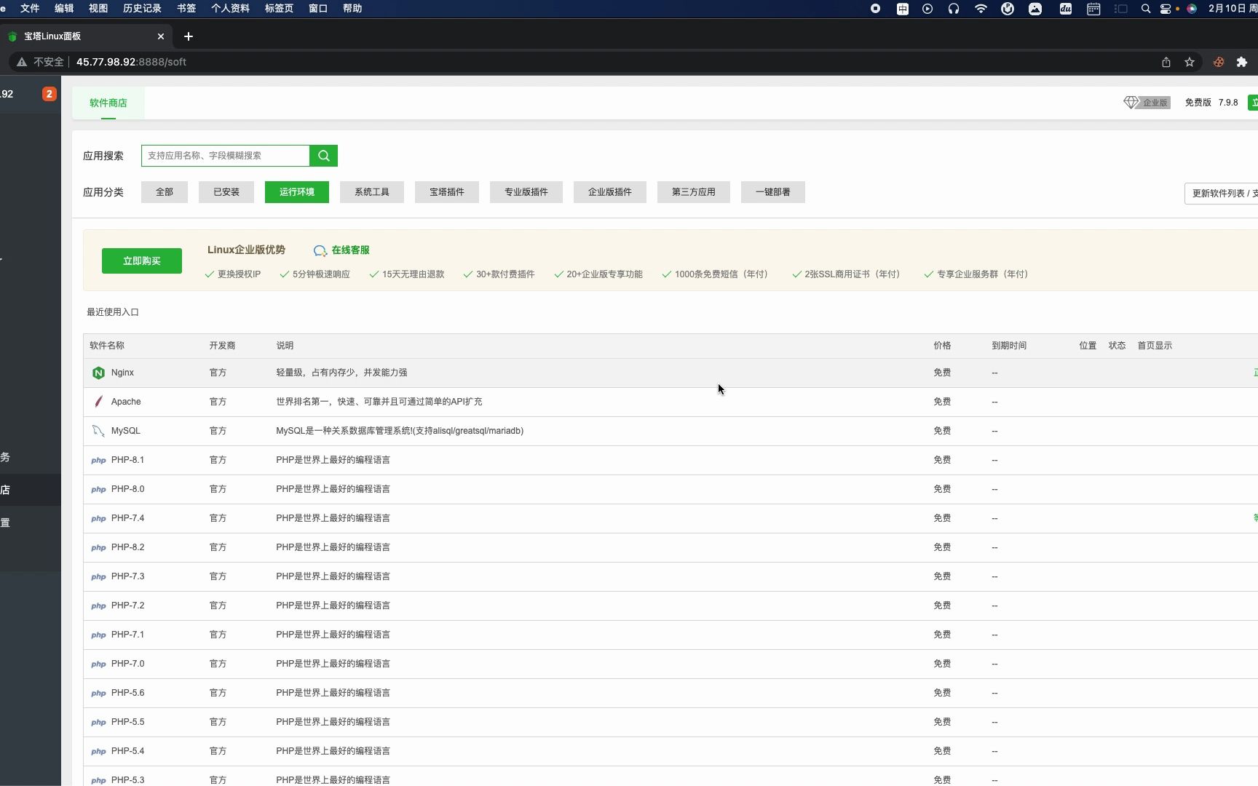Open the 文件 menu

coord(30,9)
